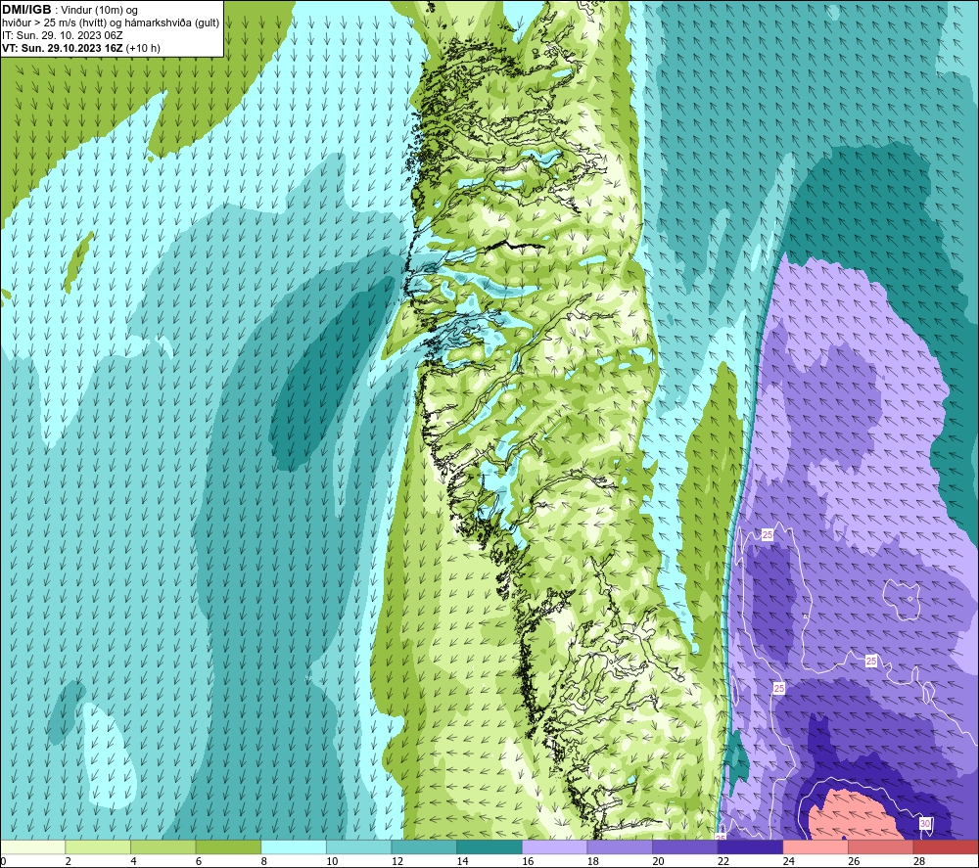The height and width of the screenshot is (868, 979).
Task: Click the legend scale value "18"
Action: pos(592,861)
